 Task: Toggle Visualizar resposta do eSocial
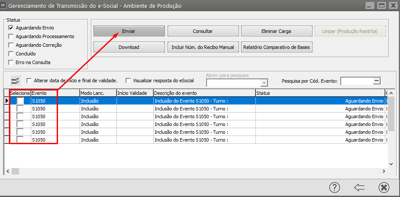[128, 81]
